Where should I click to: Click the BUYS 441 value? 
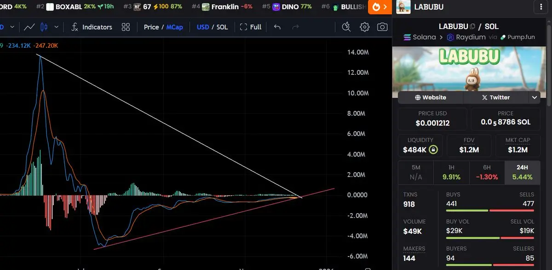pos(452,203)
